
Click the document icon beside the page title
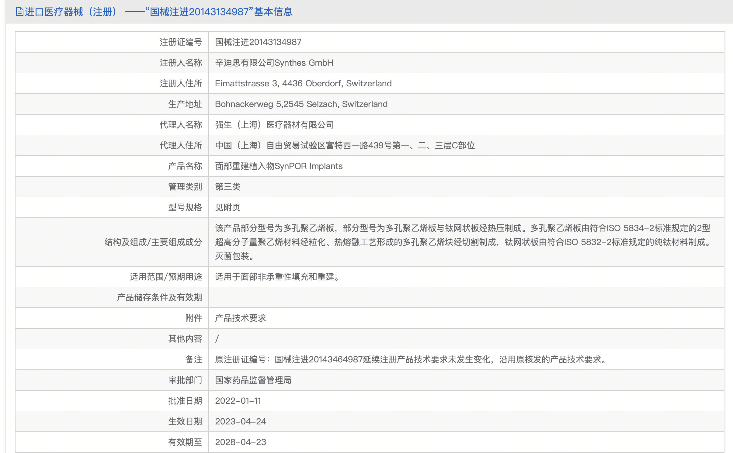(19, 12)
